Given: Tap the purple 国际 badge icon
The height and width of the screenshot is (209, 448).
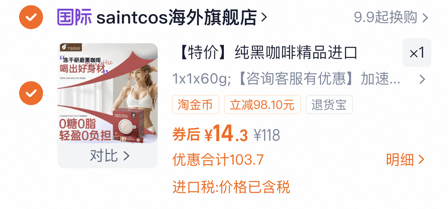Looking at the screenshot, I should coord(74,17).
